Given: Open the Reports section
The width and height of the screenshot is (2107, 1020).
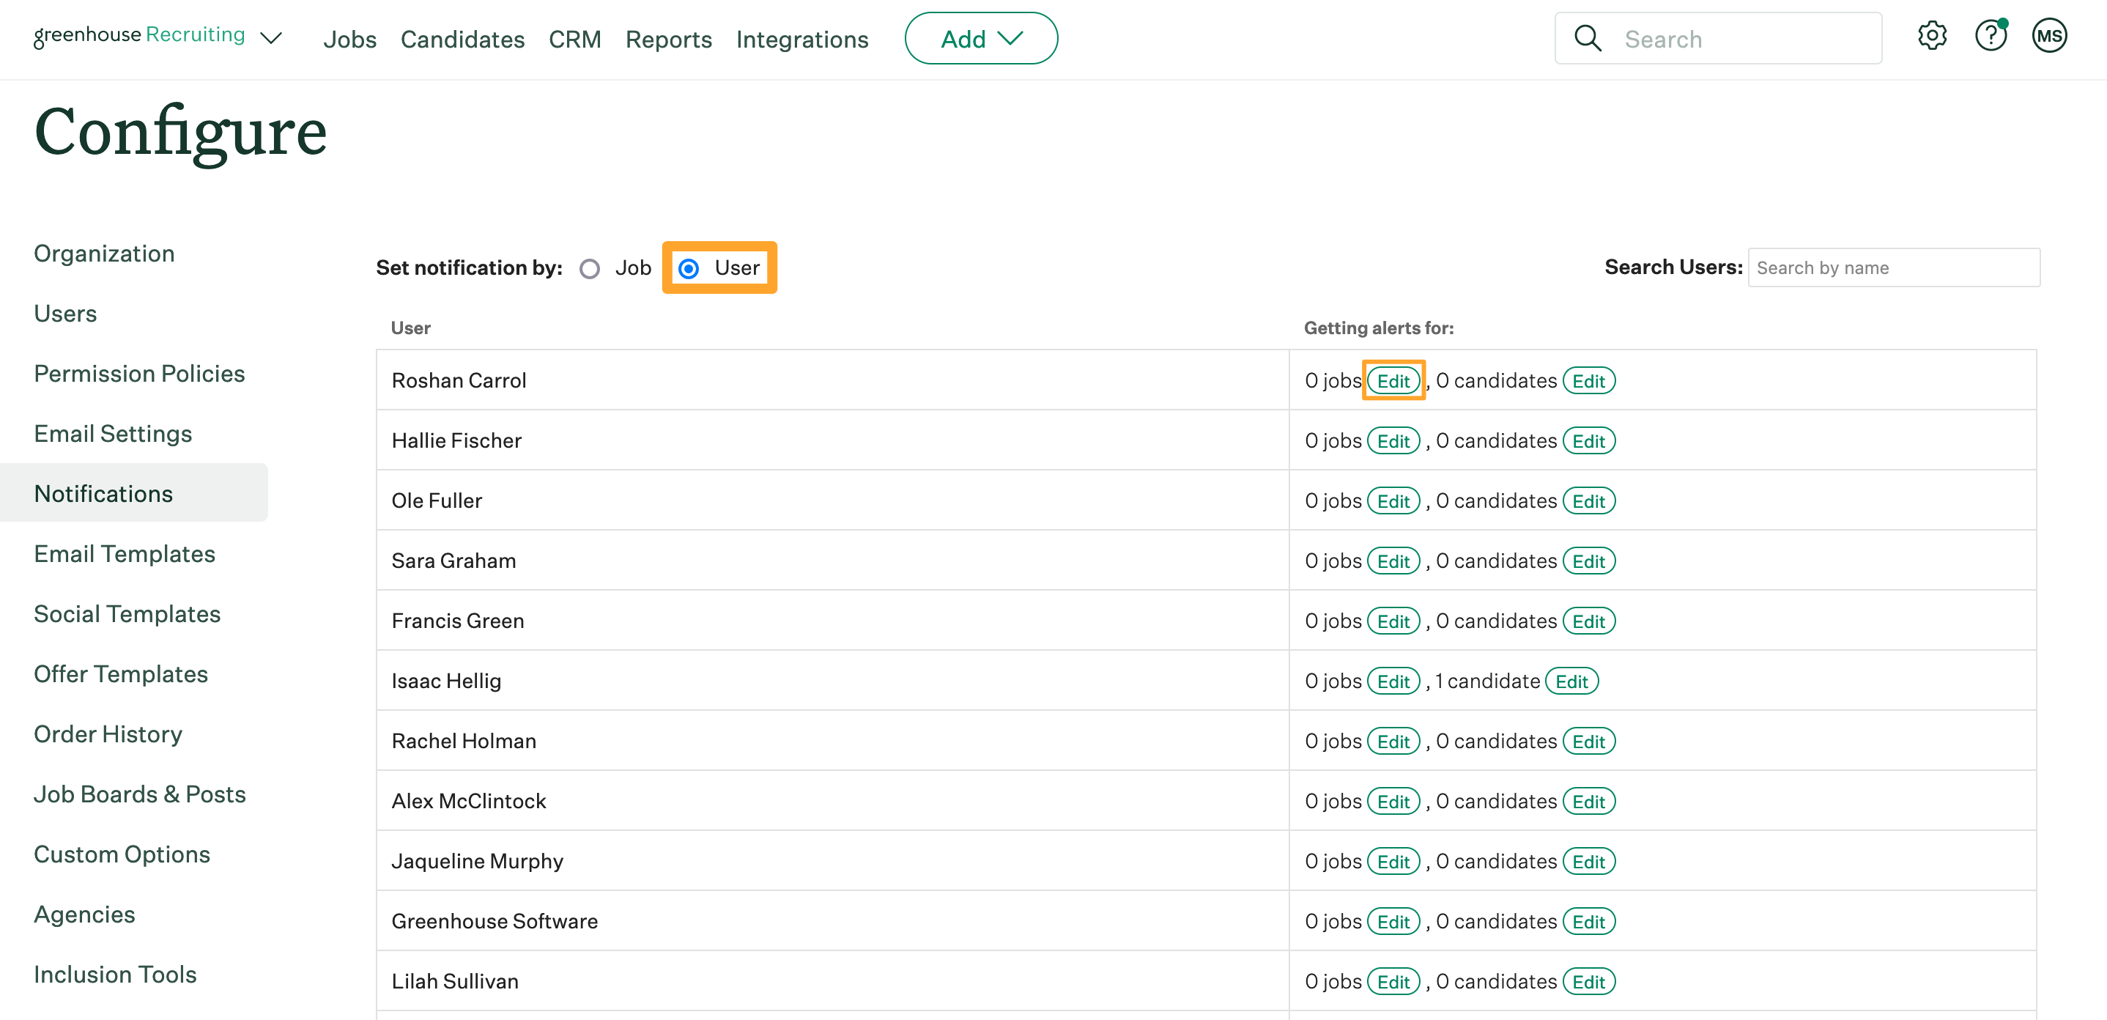Looking at the screenshot, I should 668,38.
